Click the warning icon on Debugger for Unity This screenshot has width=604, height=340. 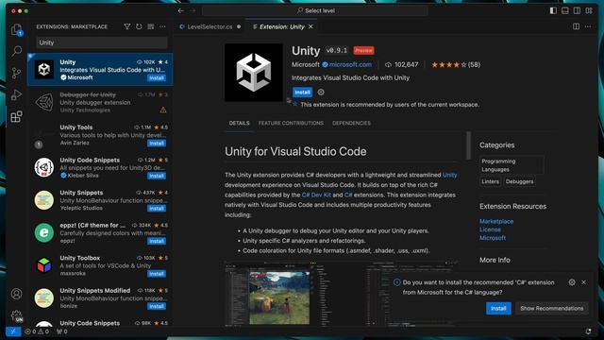click(x=163, y=110)
